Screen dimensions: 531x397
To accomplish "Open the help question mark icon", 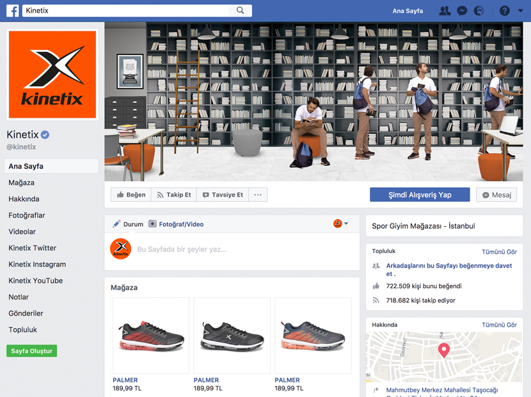I will 505,11.
